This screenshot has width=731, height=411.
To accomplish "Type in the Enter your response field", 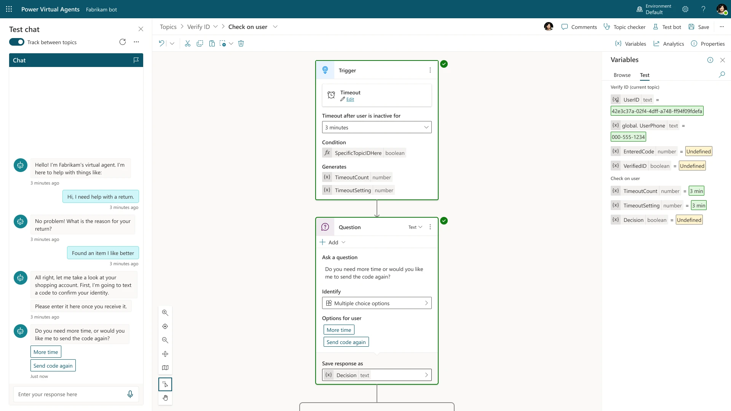I will point(69,394).
